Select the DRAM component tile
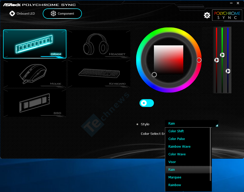 35,44
